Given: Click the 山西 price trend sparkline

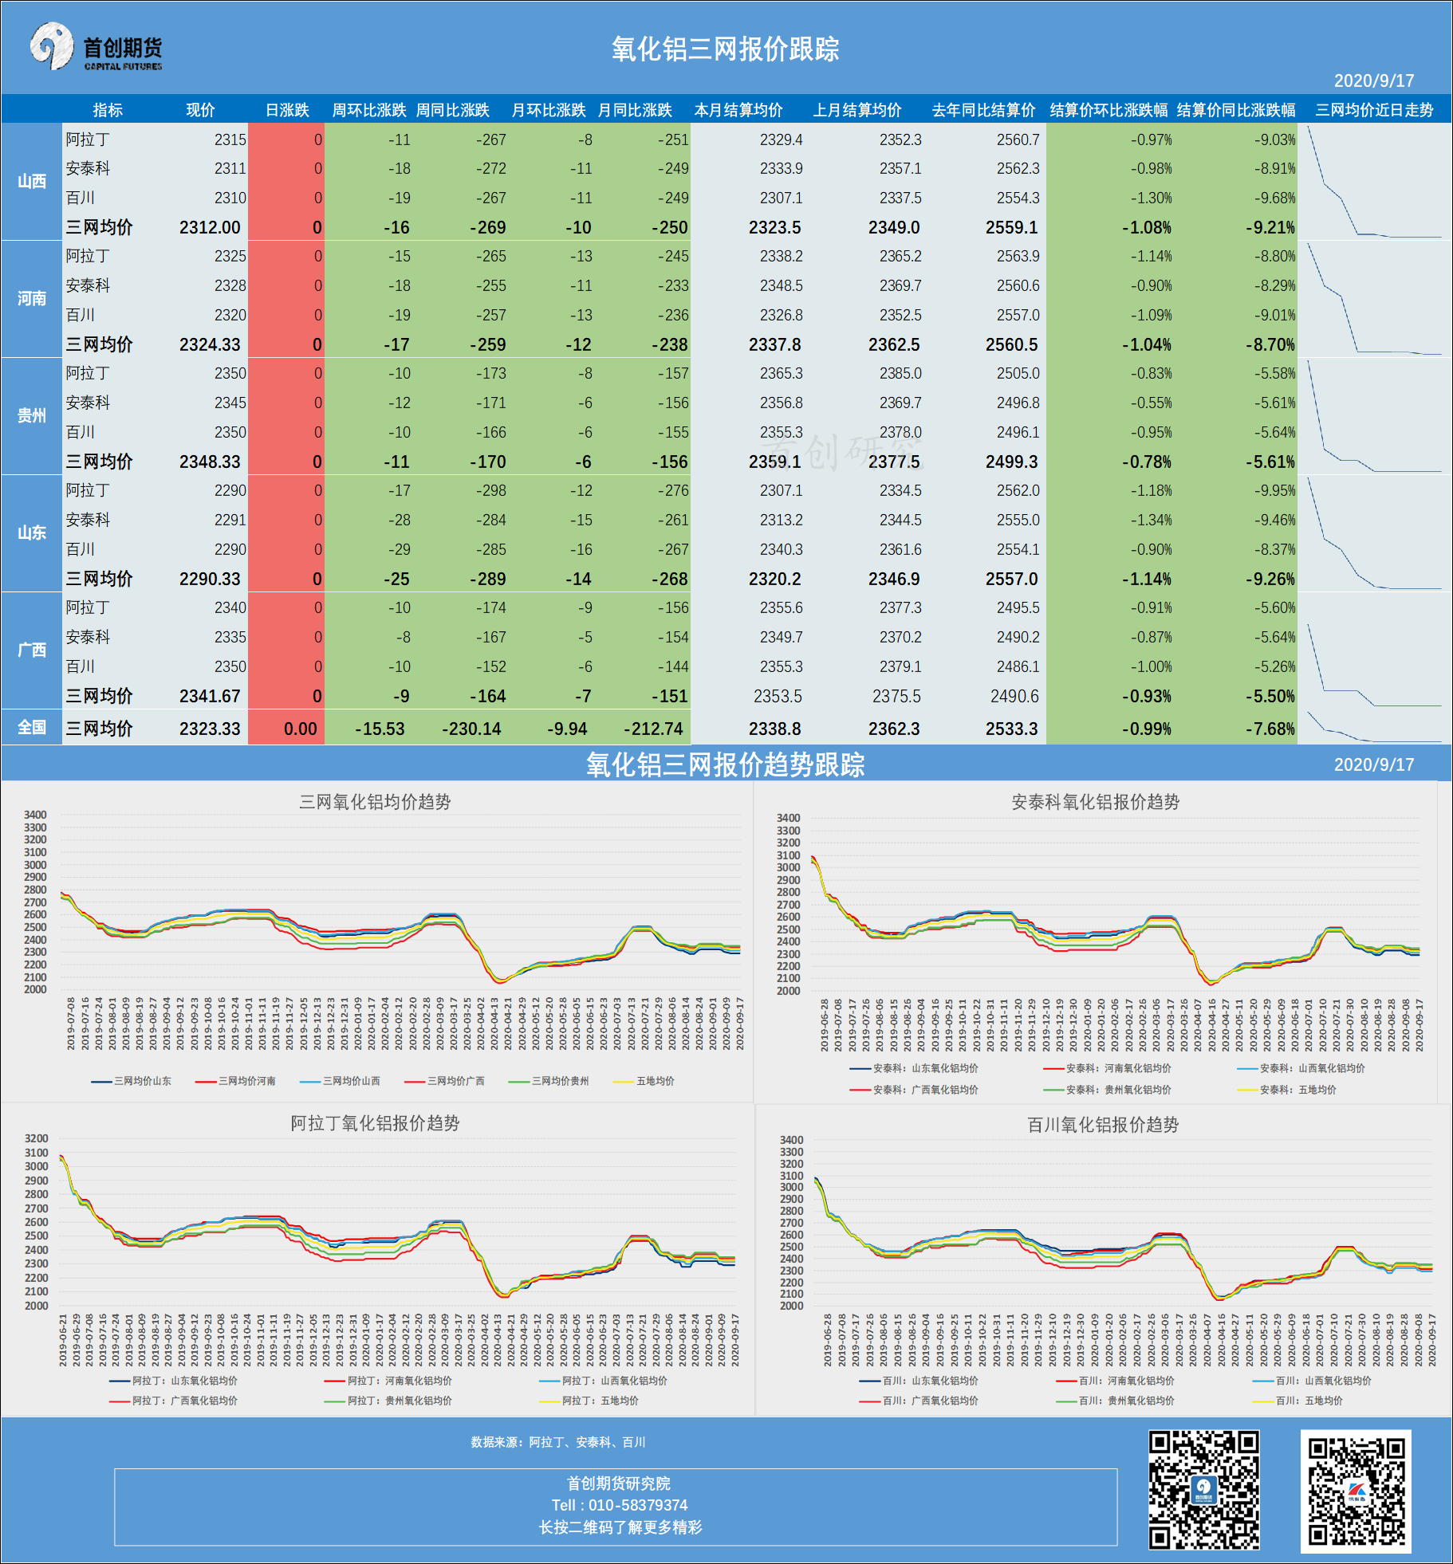Looking at the screenshot, I should [1373, 182].
